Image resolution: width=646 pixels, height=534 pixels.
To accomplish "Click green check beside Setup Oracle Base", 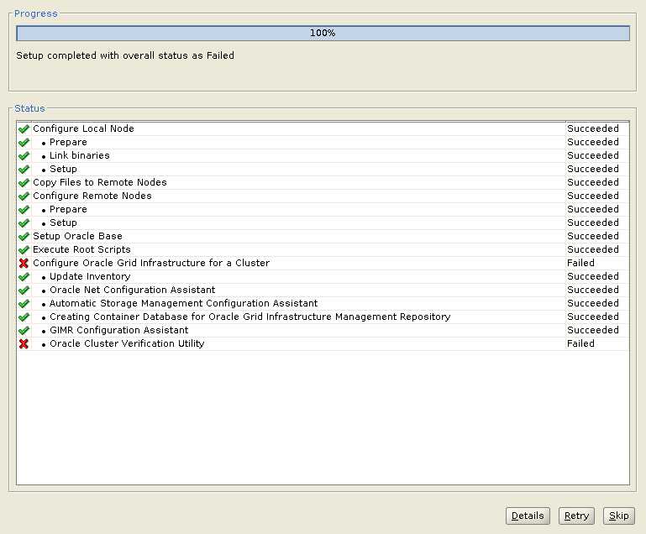I will tap(24, 236).
